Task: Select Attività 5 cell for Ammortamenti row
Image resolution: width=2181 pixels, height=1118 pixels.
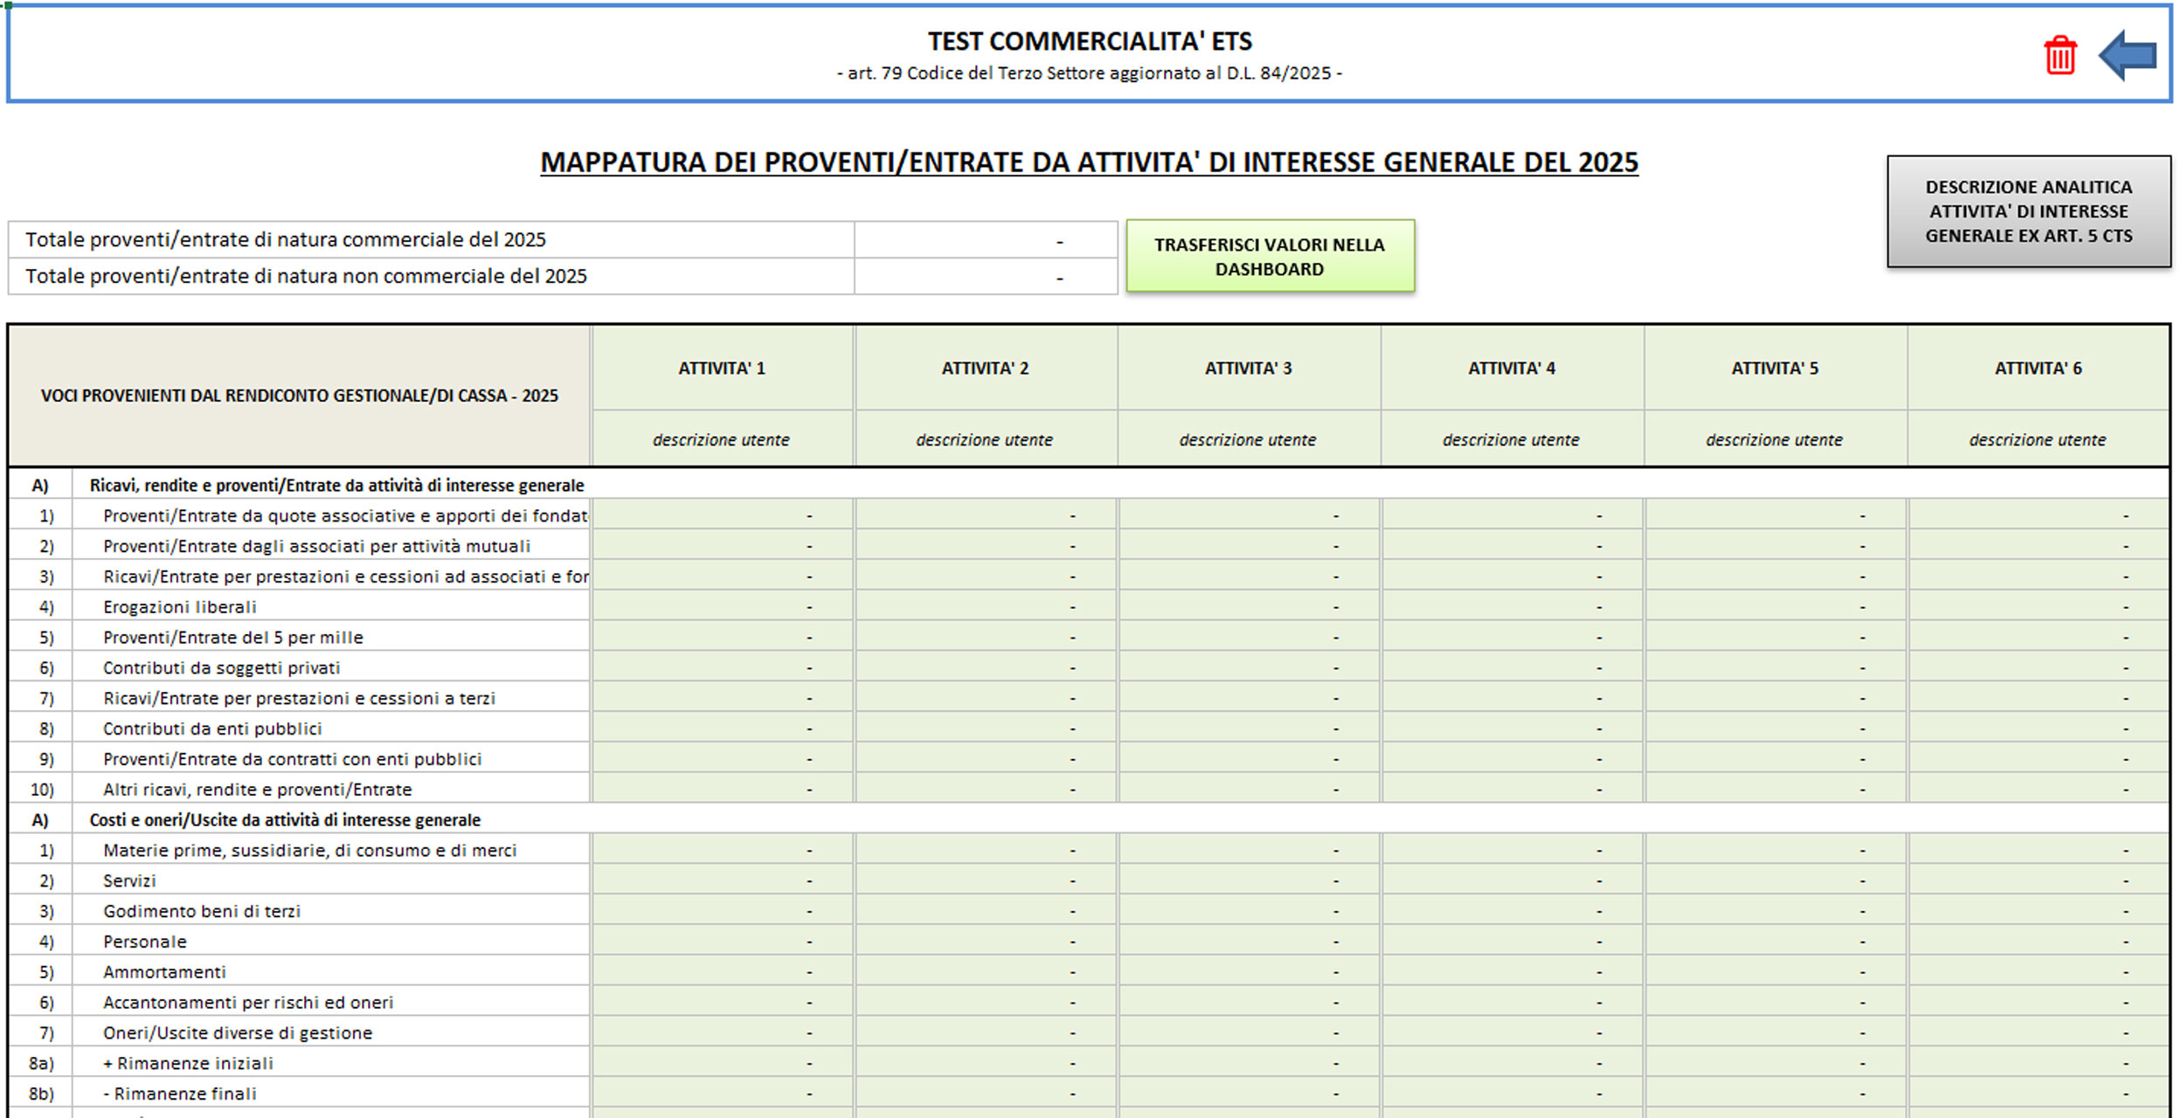Action: 1775,972
